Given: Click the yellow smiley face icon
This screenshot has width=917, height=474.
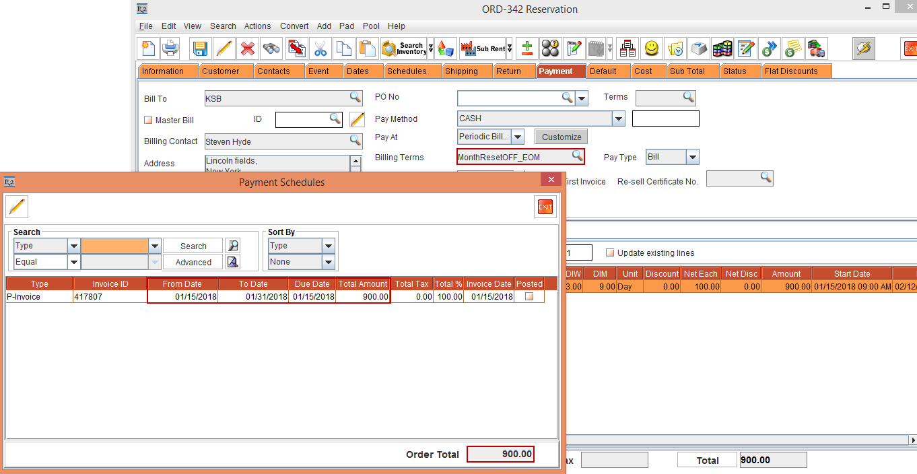Looking at the screenshot, I should 651,48.
